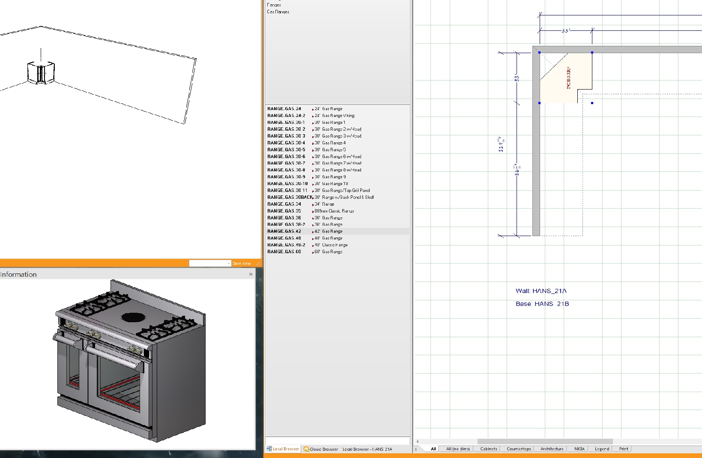Click the scroll-left arrow of plan scrollbar
702x458 pixels.
coord(418,441)
